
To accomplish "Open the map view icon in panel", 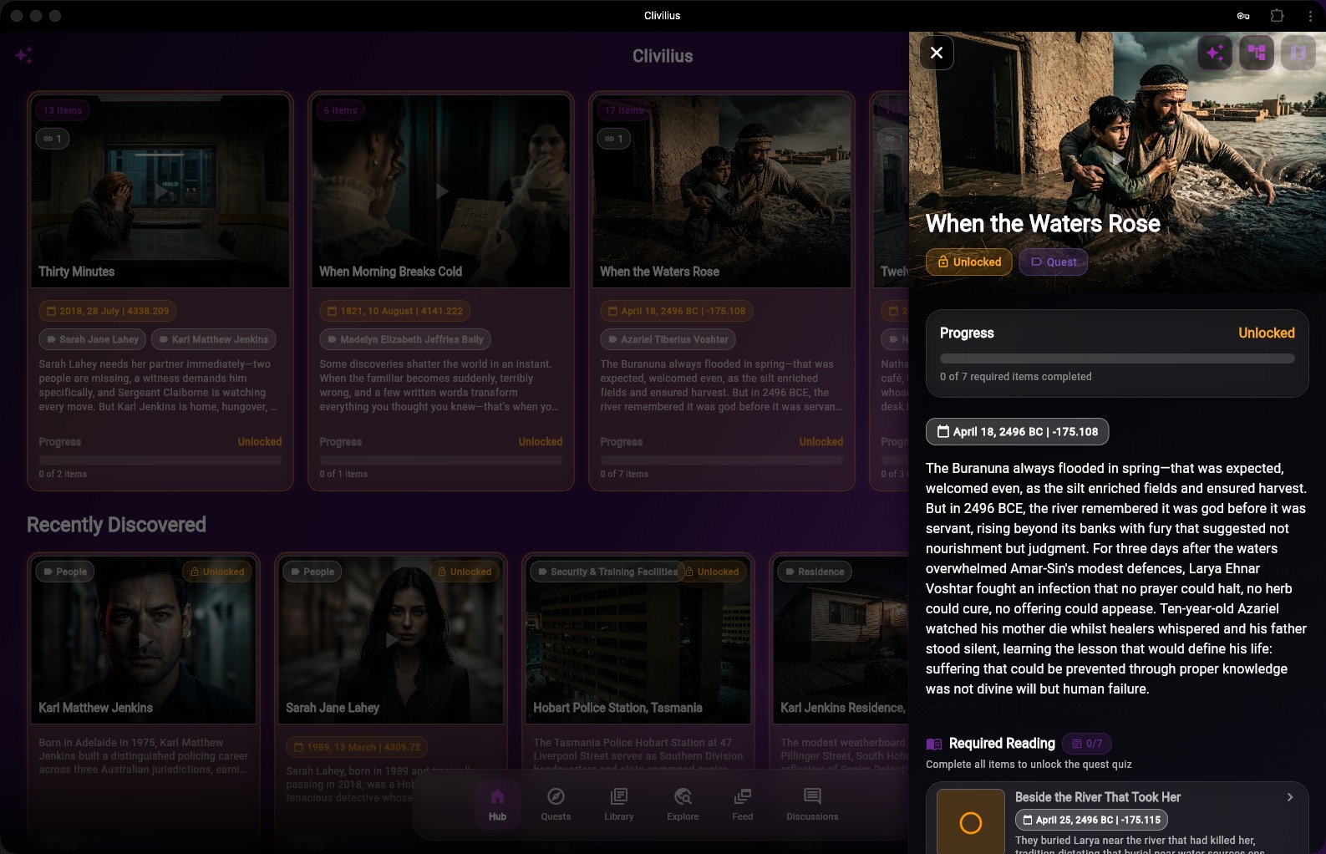I will pyautogui.click(x=1298, y=53).
